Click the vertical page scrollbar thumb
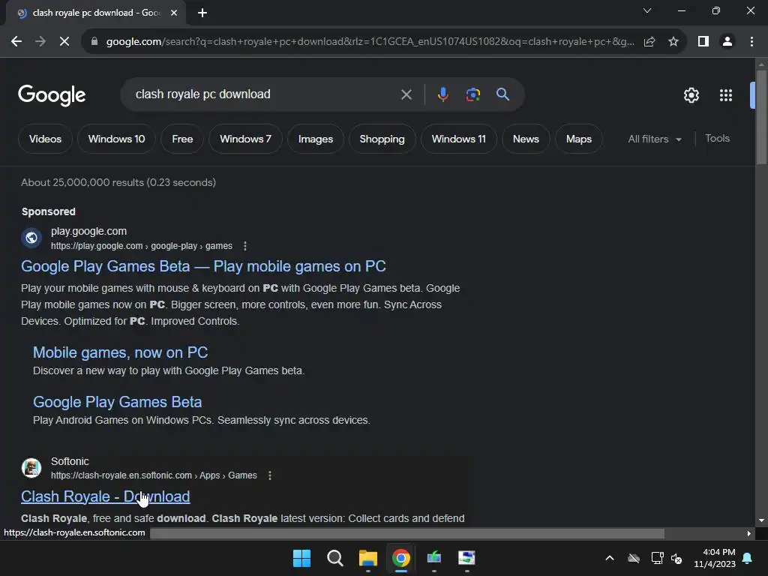The height and width of the screenshot is (576, 768). (x=761, y=118)
